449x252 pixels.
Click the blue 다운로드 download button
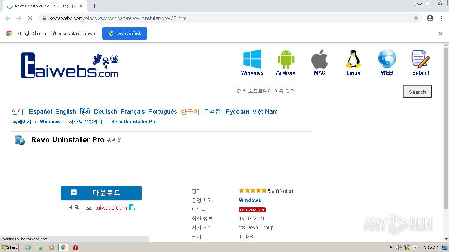(101, 193)
